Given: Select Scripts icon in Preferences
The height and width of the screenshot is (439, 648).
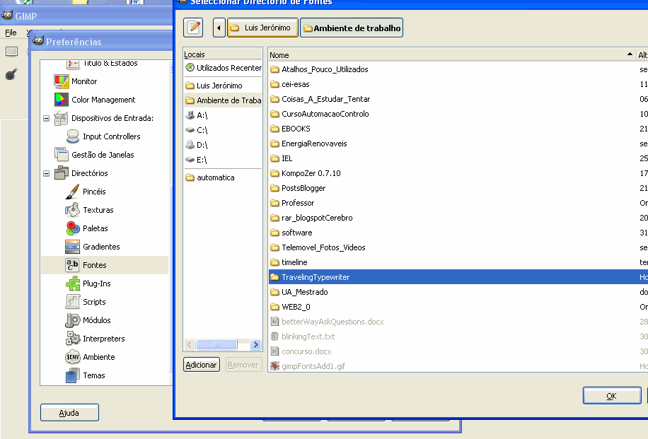Looking at the screenshot, I should point(72,302).
